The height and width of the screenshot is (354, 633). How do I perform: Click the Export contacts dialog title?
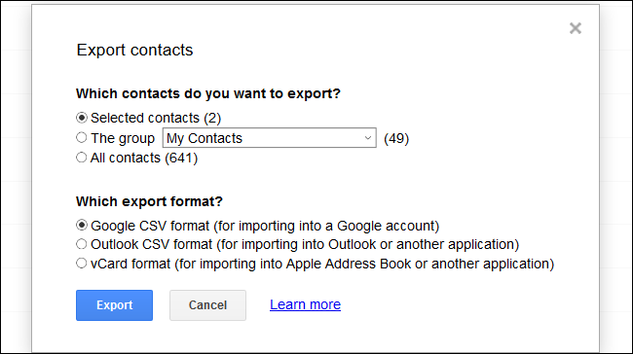pos(134,50)
